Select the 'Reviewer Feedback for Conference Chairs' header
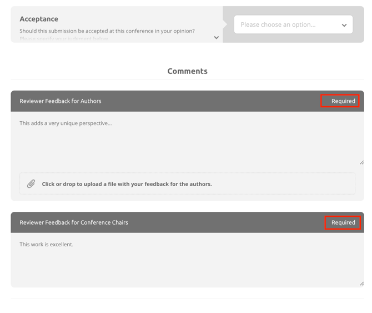This screenshot has height=313, width=372. (x=74, y=222)
